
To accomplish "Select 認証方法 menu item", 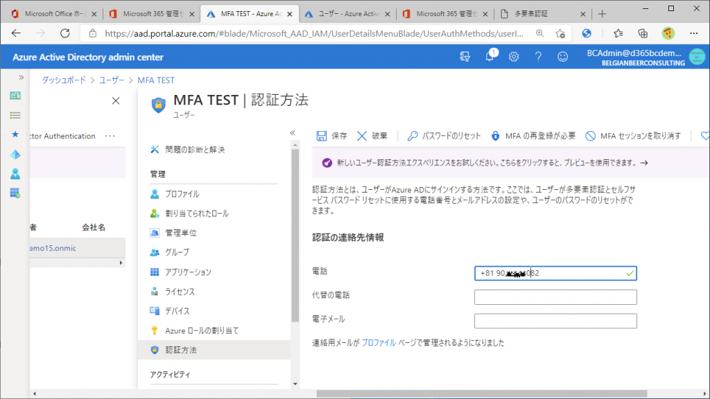I will [x=214, y=350].
